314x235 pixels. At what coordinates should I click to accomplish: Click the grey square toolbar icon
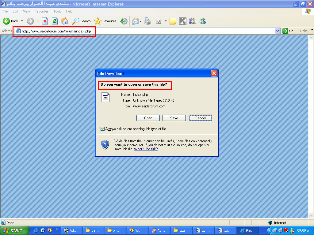click(x=159, y=21)
